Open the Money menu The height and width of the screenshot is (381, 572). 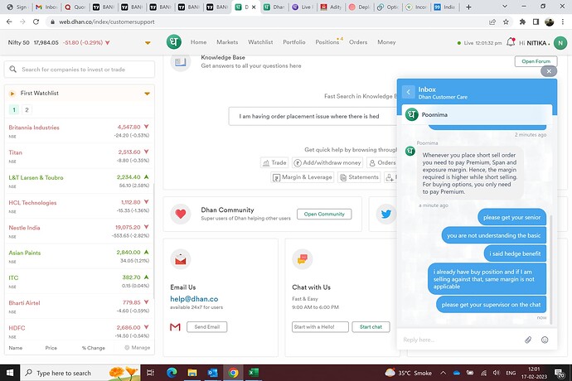pyautogui.click(x=386, y=42)
